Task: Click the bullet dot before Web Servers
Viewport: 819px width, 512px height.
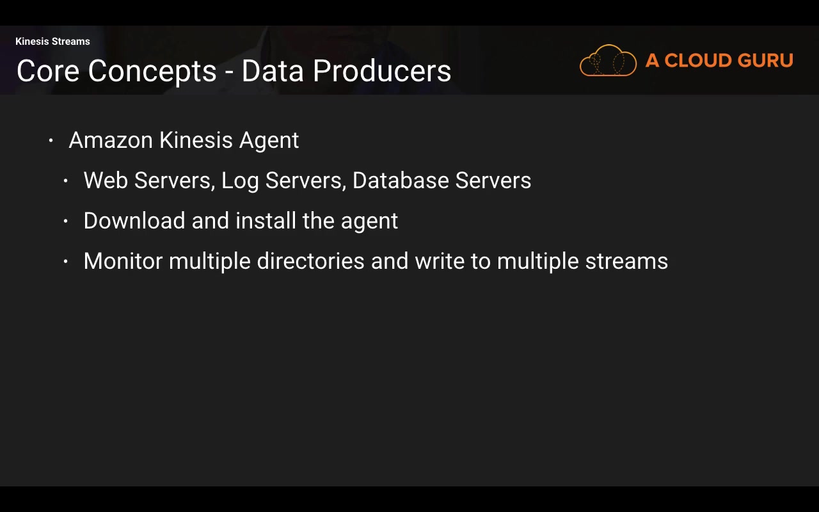Action: coord(65,181)
